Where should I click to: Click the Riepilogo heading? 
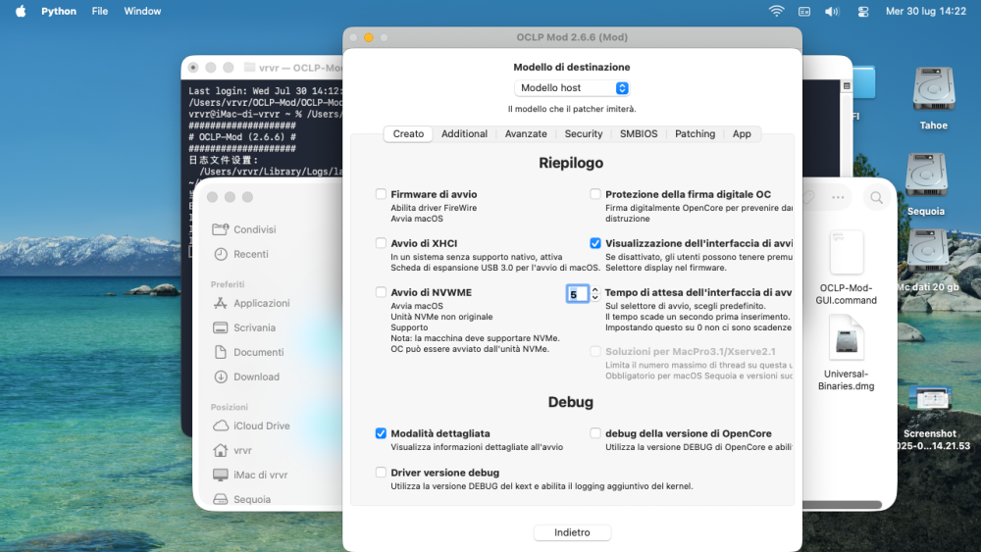coord(571,163)
